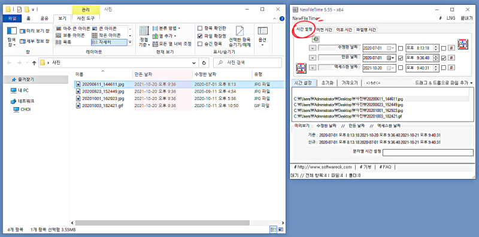Enable hidden items (숨긴 항목)

(x=200, y=44)
